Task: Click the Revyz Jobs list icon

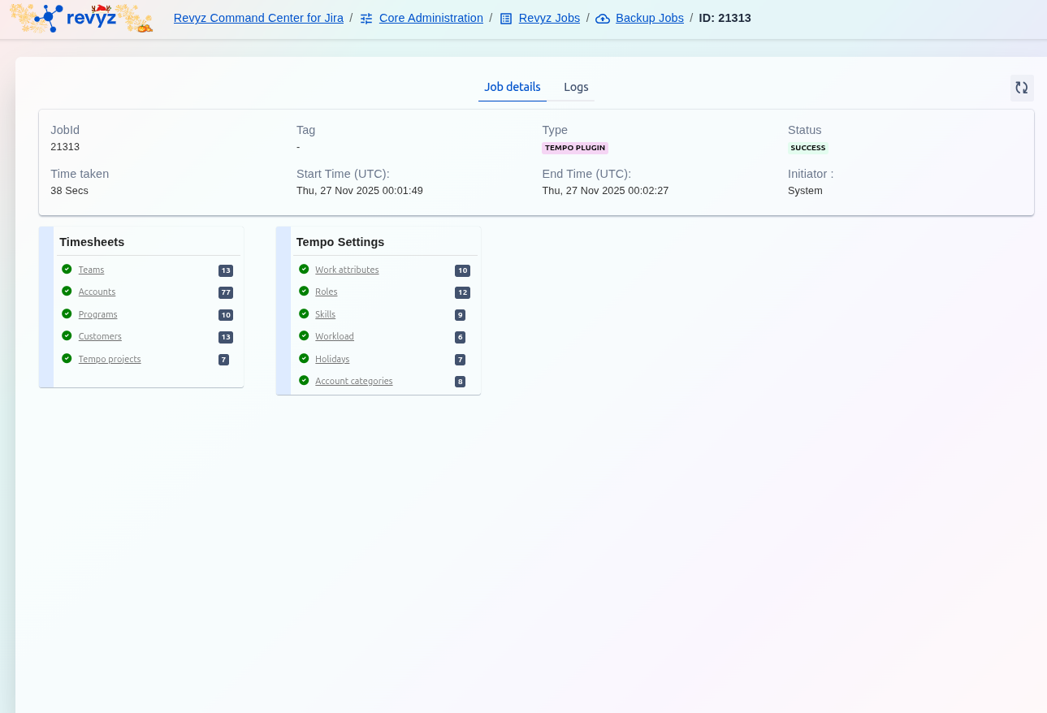Action: click(x=505, y=19)
